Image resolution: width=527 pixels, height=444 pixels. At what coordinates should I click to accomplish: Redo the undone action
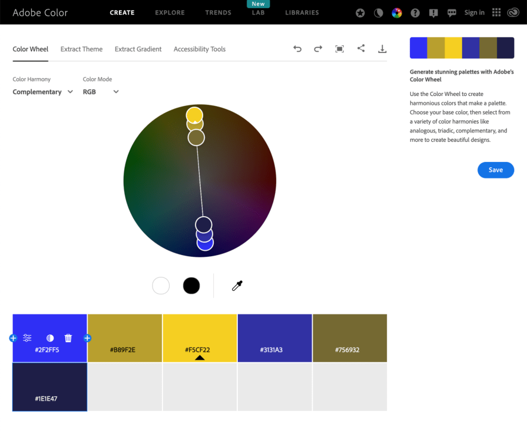tap(318, 49)
